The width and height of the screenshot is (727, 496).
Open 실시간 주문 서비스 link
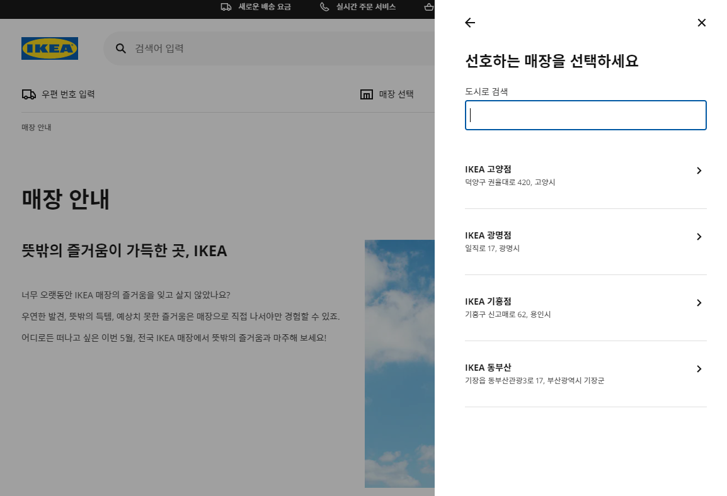366,7
